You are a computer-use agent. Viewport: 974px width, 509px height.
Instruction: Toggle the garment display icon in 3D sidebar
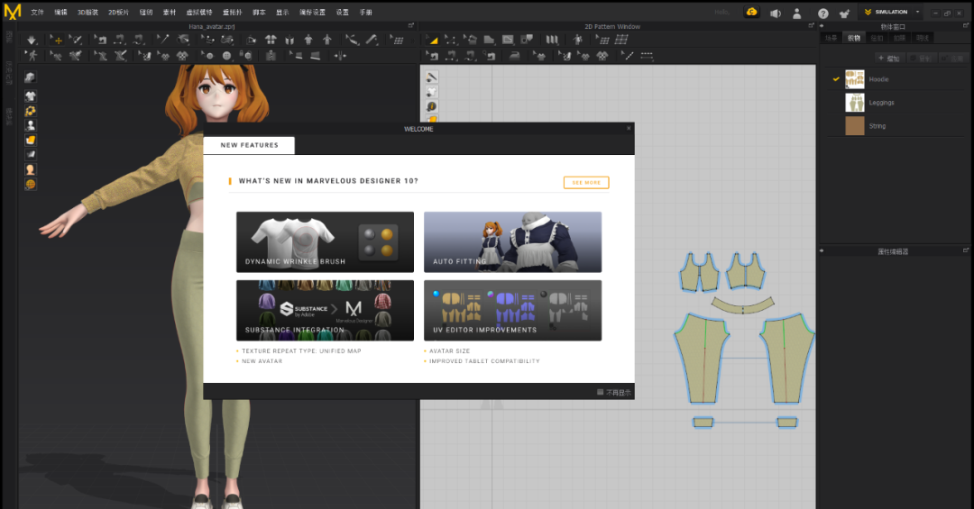pos(30,95)
